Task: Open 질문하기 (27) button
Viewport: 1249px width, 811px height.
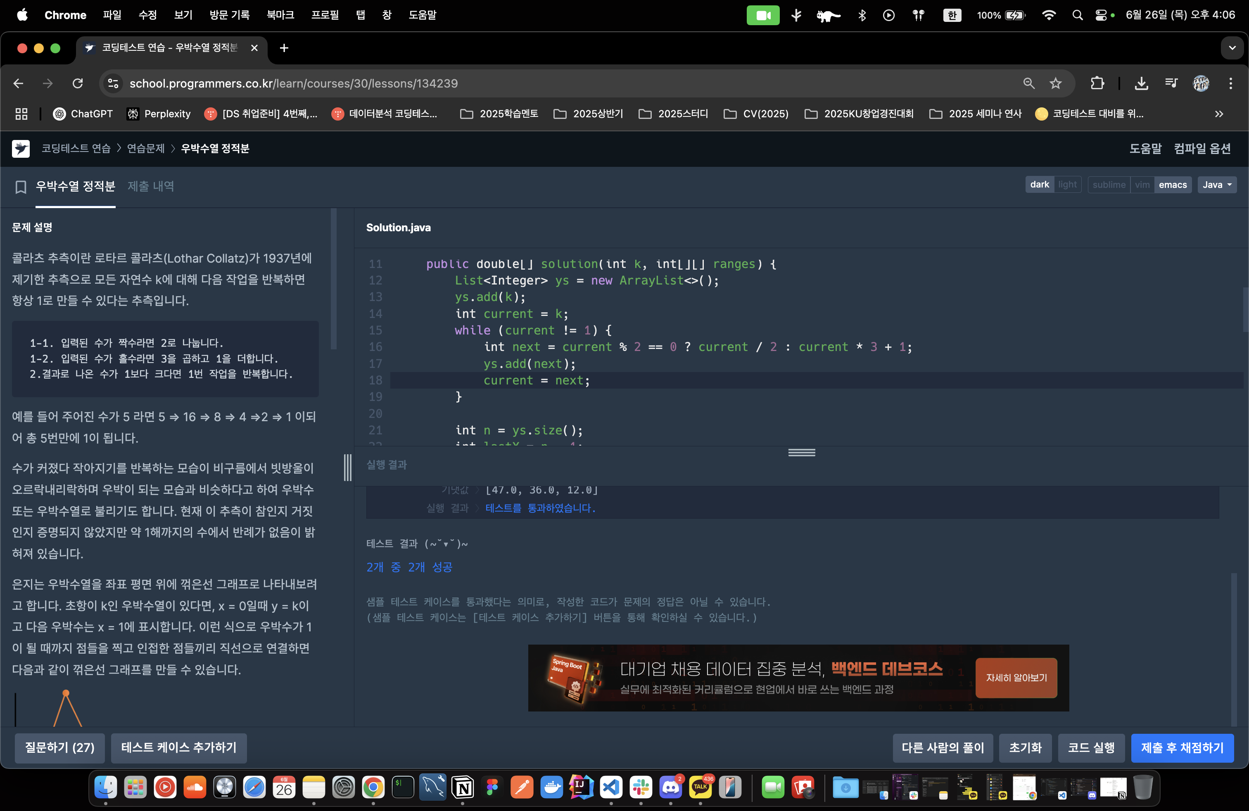Action: (60, 747)
